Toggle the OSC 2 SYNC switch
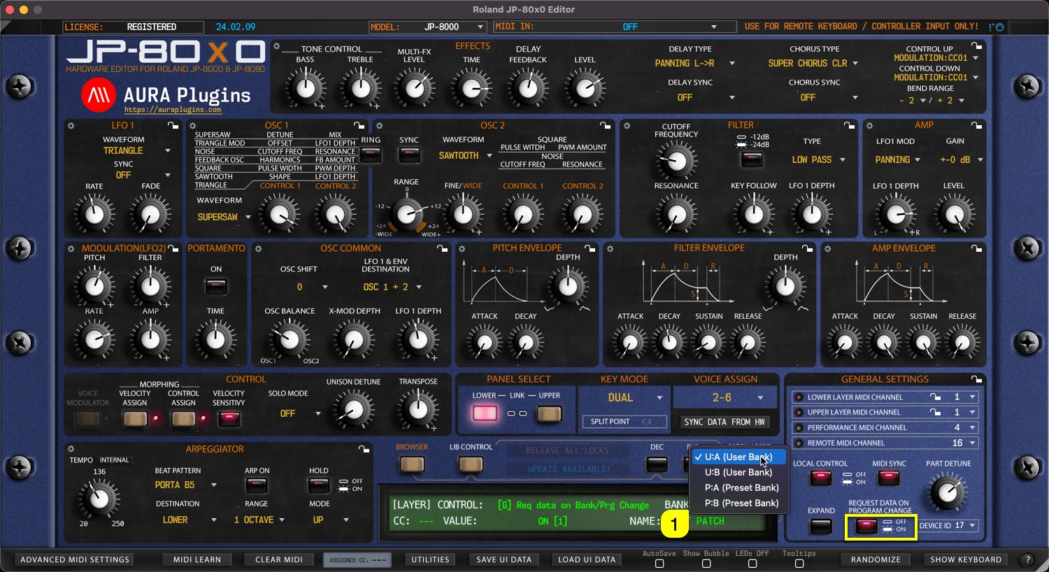The width and height of the screenshot is (1049, 572). point(409,155)
